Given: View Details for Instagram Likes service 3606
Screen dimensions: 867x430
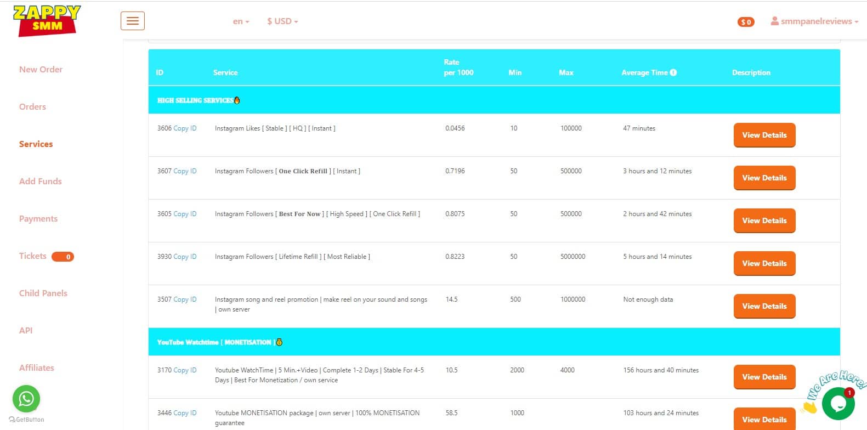Looking at the screenshot, I should (764, 135).
